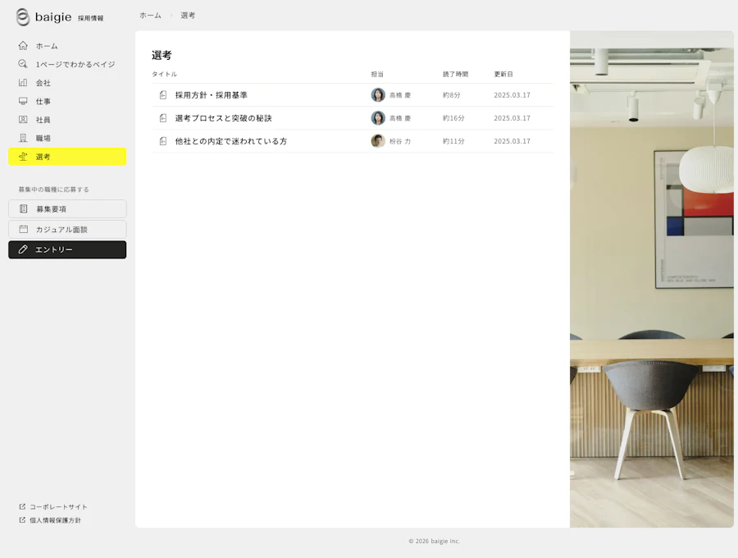Click the chart icon beside 会社
Viewport: 738px width, 558px height.
23,82
